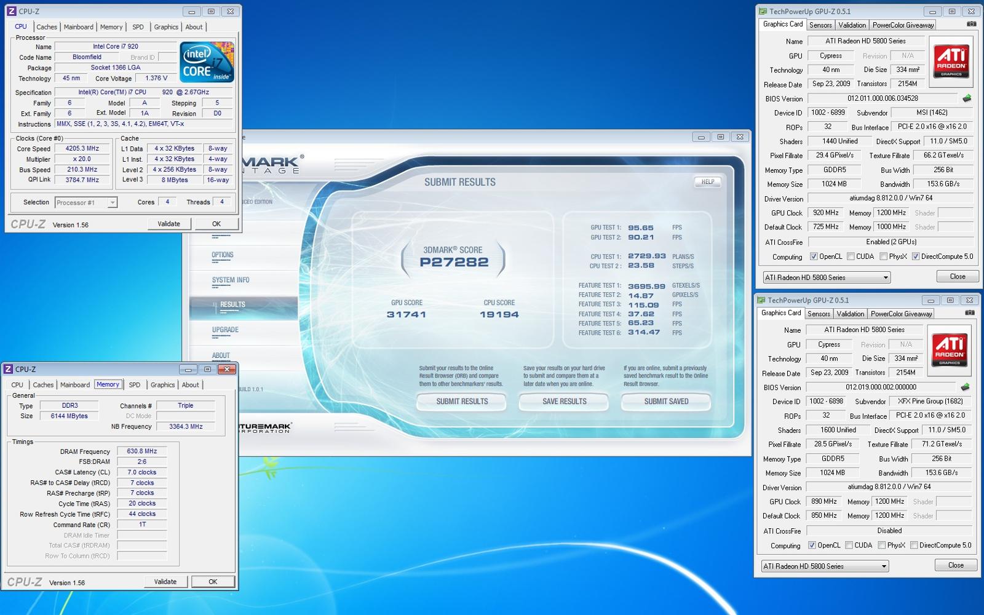This screenshot has width=984, height=615.
Task: Open OPTIONS in 3DMark Vantage sidebar
Action: [223, 255]
